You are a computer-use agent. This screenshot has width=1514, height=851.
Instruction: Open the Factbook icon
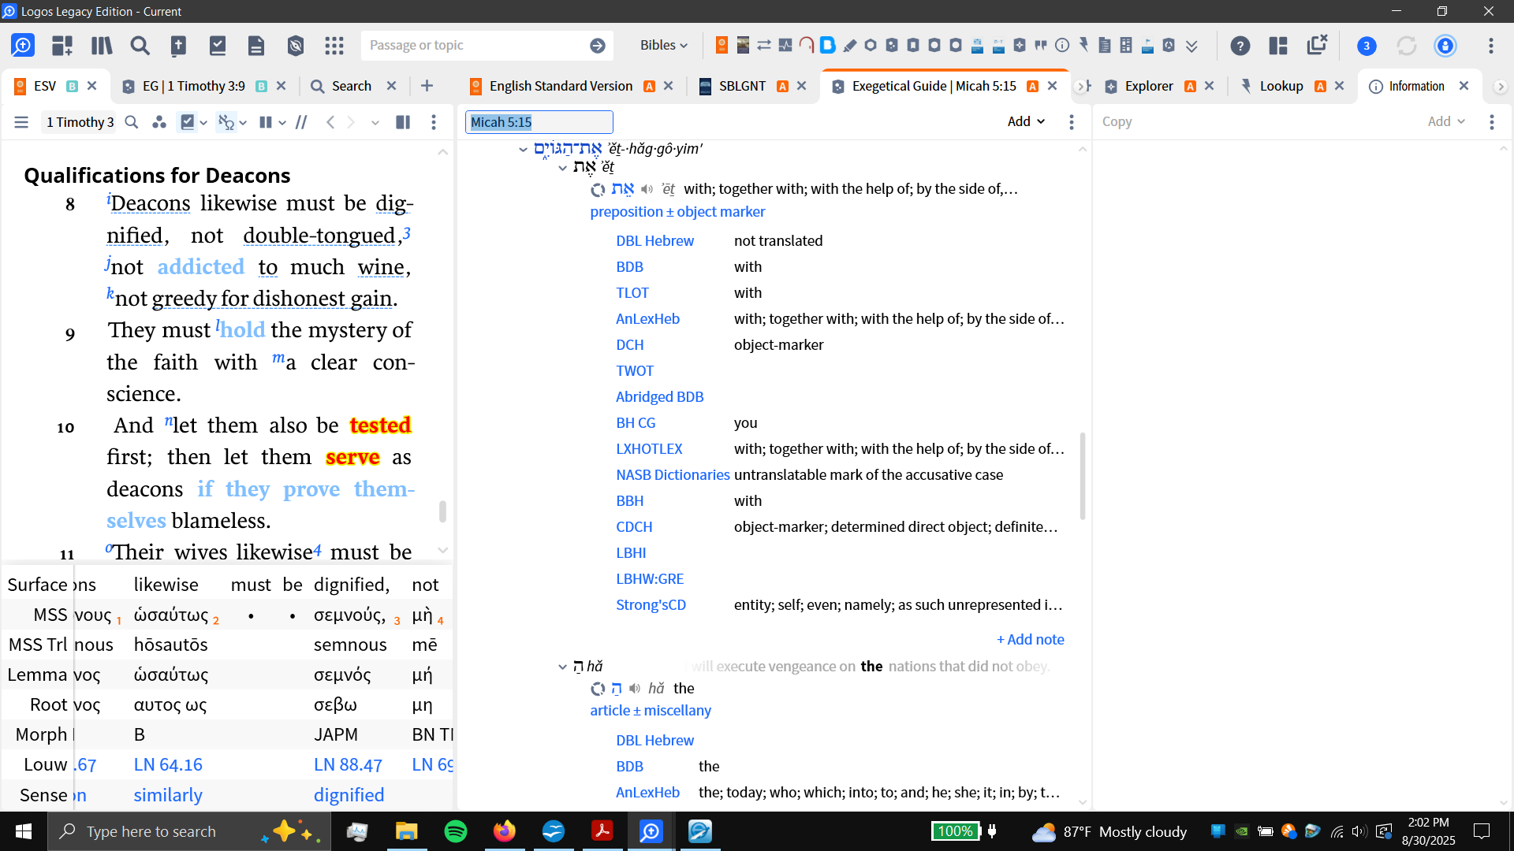[x=179, y=46]
